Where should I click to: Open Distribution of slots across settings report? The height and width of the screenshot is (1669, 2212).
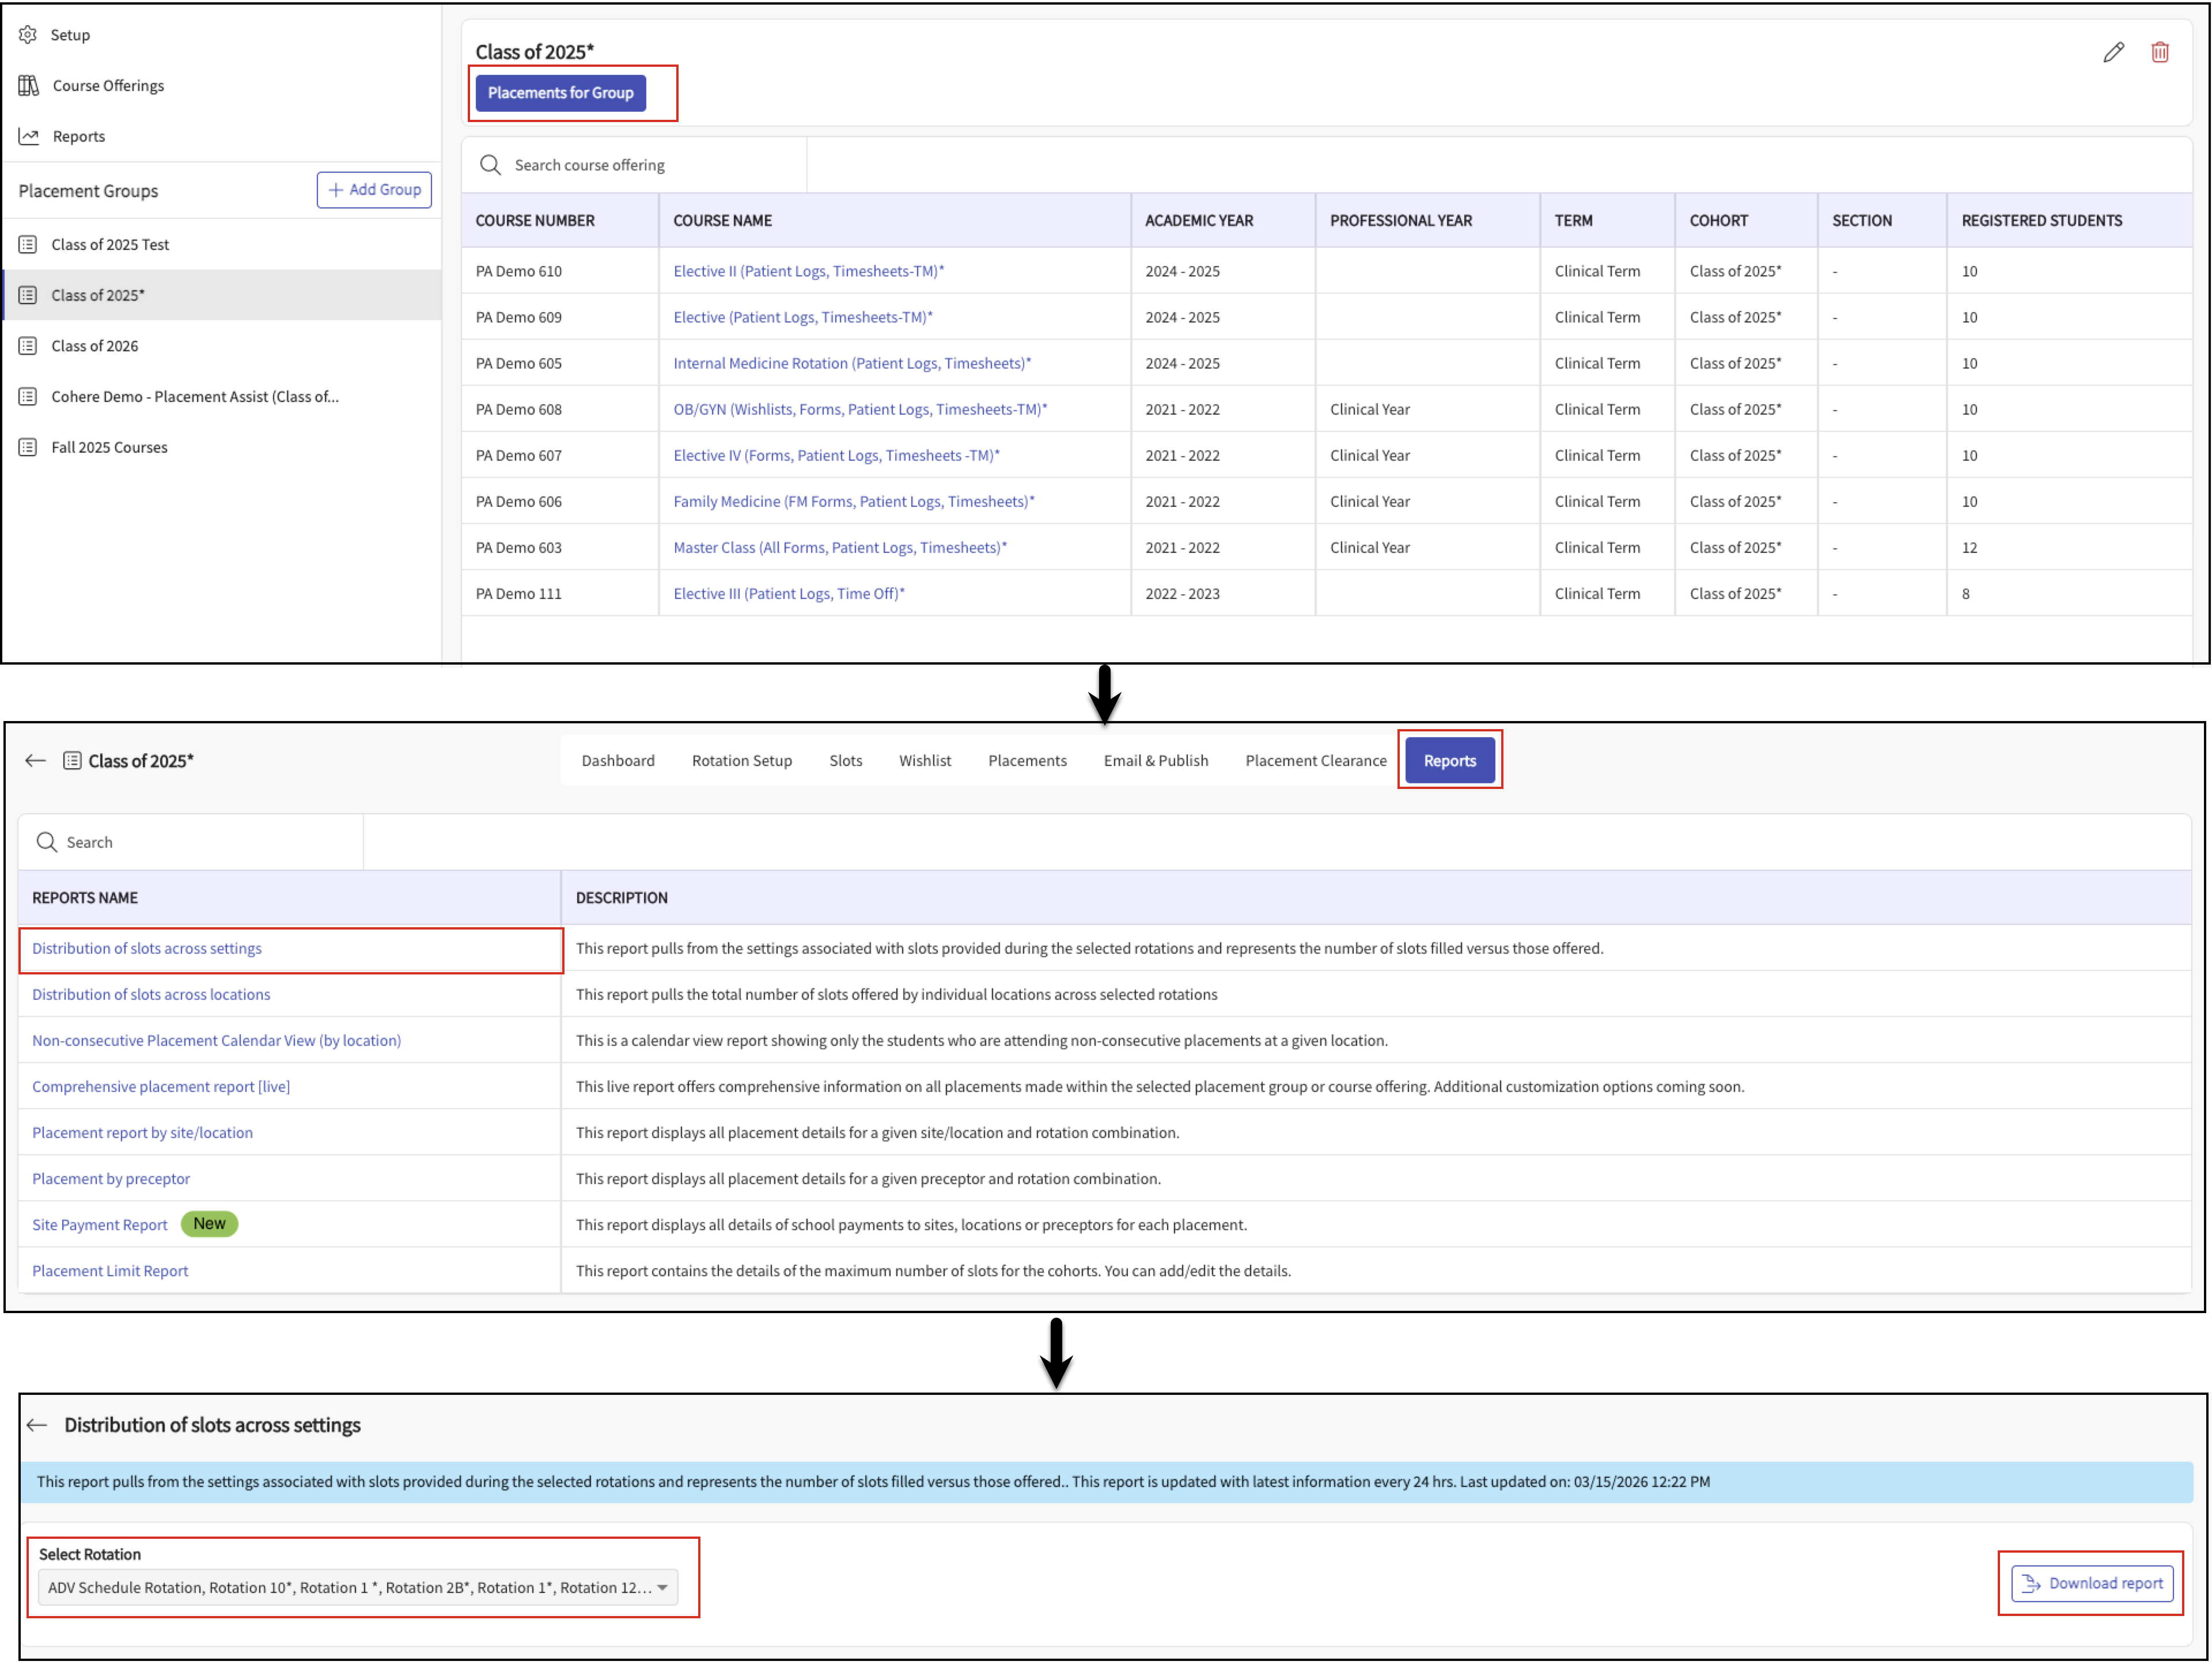click(147, 948)
